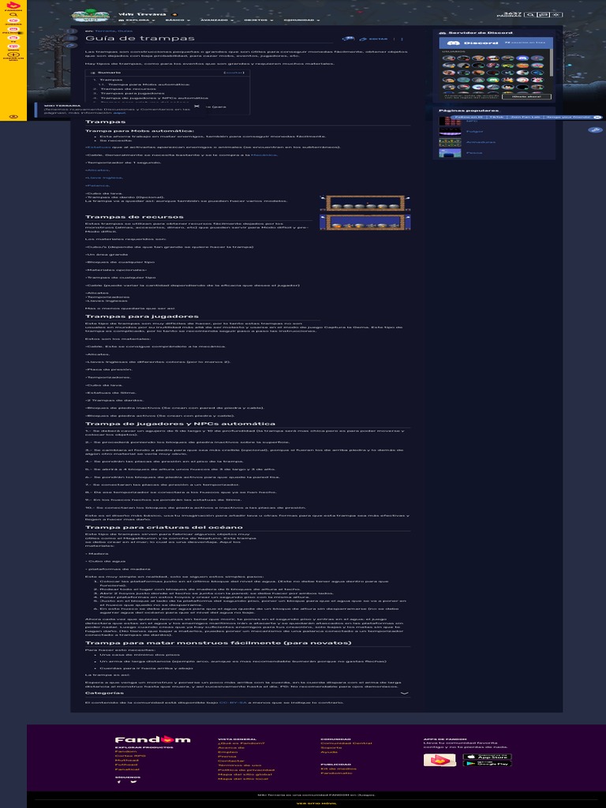
Task: Click the first page tool icon left of the article
Action: (x=72, y=32)
